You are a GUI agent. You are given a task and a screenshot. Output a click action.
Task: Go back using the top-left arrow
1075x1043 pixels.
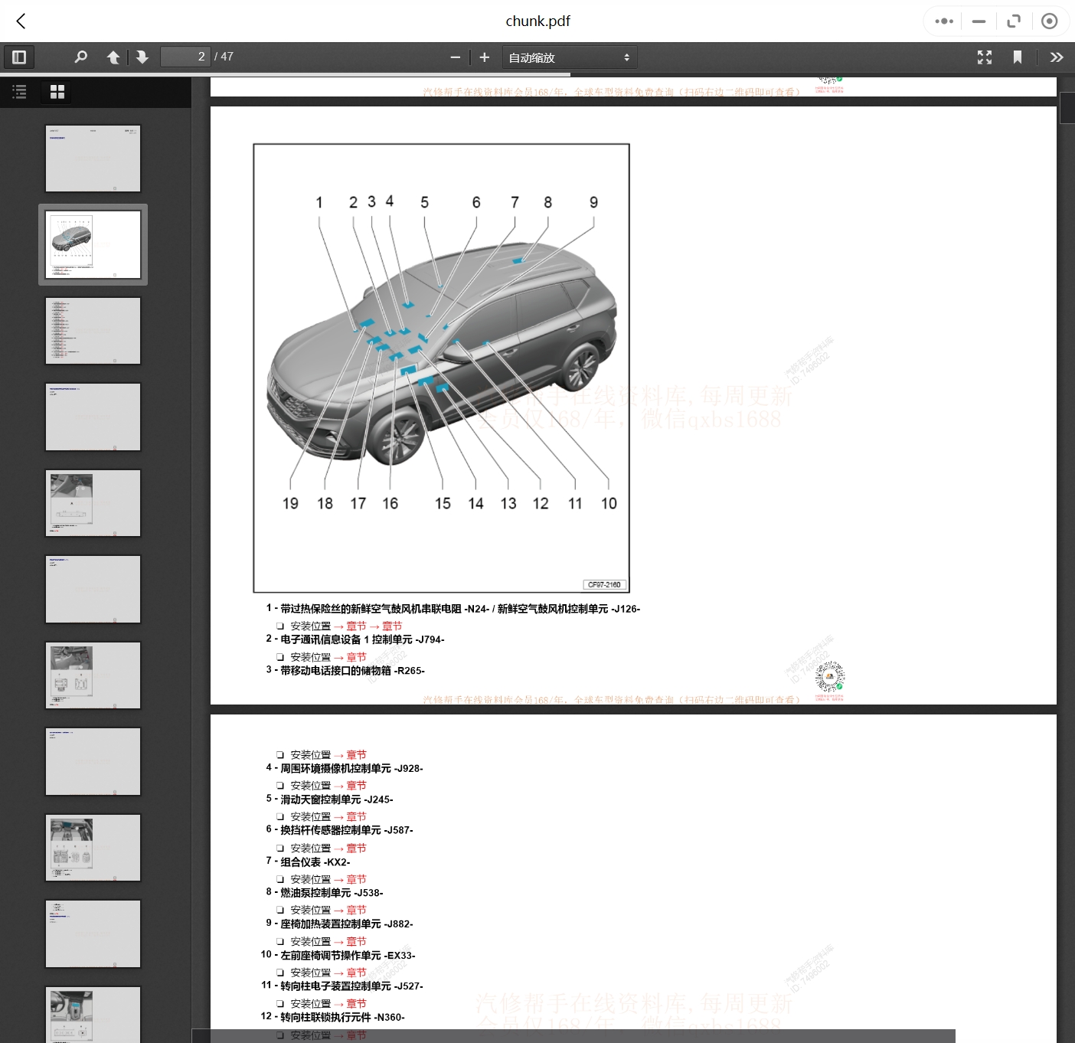[21, 21]
